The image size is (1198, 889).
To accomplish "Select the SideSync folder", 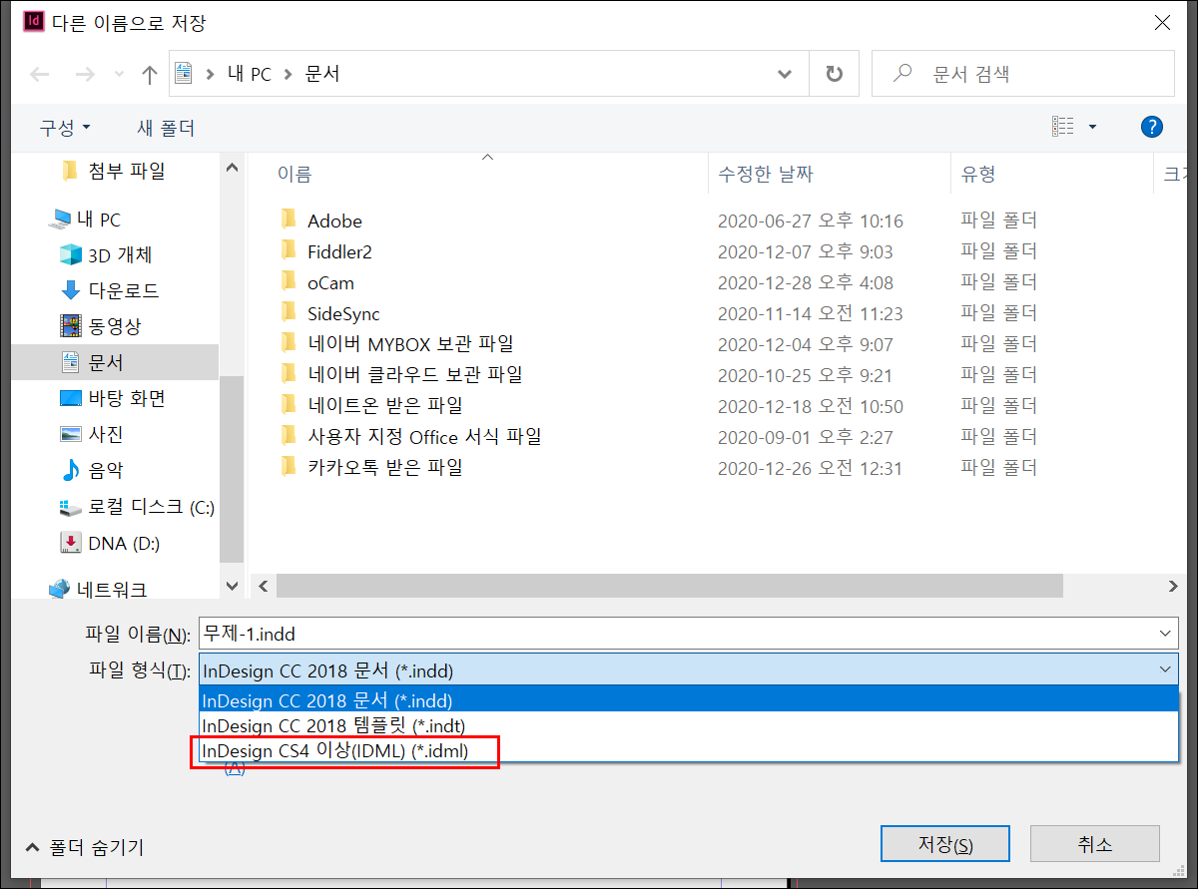I will tap(343, 313).
